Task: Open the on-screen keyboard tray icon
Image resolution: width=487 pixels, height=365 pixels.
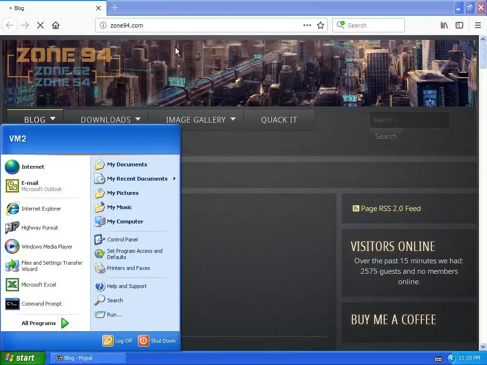Action: 438,358
